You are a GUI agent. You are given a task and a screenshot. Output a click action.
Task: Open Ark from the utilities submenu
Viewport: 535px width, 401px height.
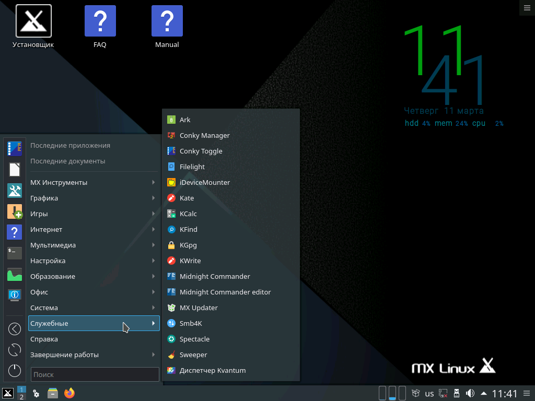point(230,120)
